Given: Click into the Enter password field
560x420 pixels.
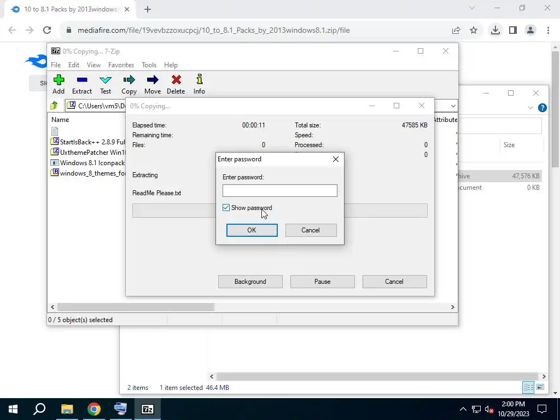Looking at the screenshot, I should 279,190.
